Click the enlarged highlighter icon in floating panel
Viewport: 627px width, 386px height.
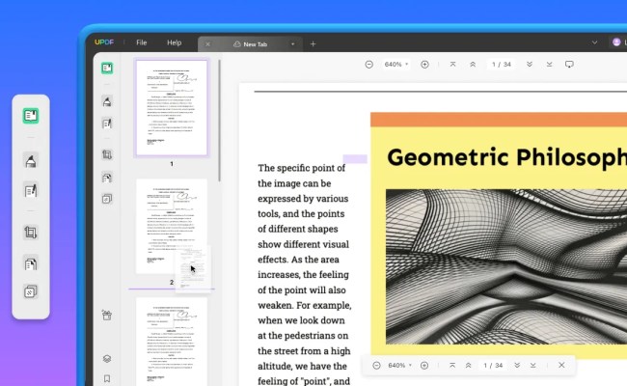point(31,161)
